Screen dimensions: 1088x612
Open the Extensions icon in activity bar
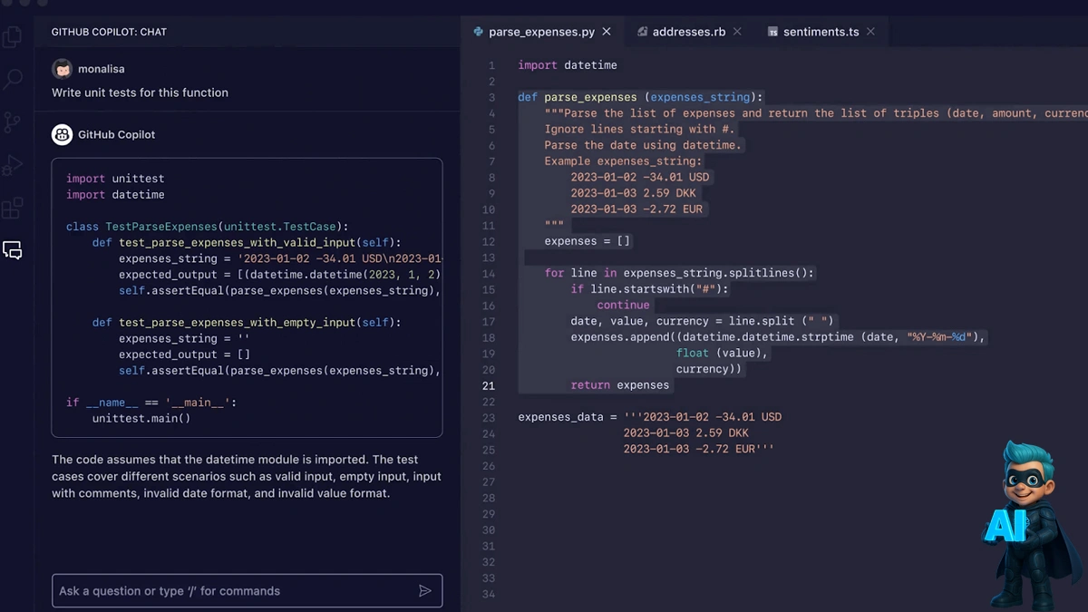13,208
